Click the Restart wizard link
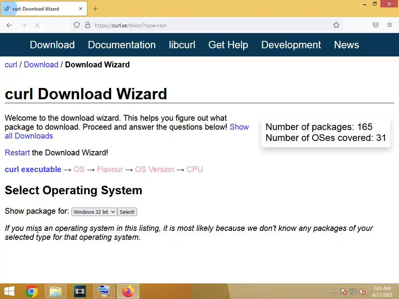 pyautogui.click(x=17, y=153)
